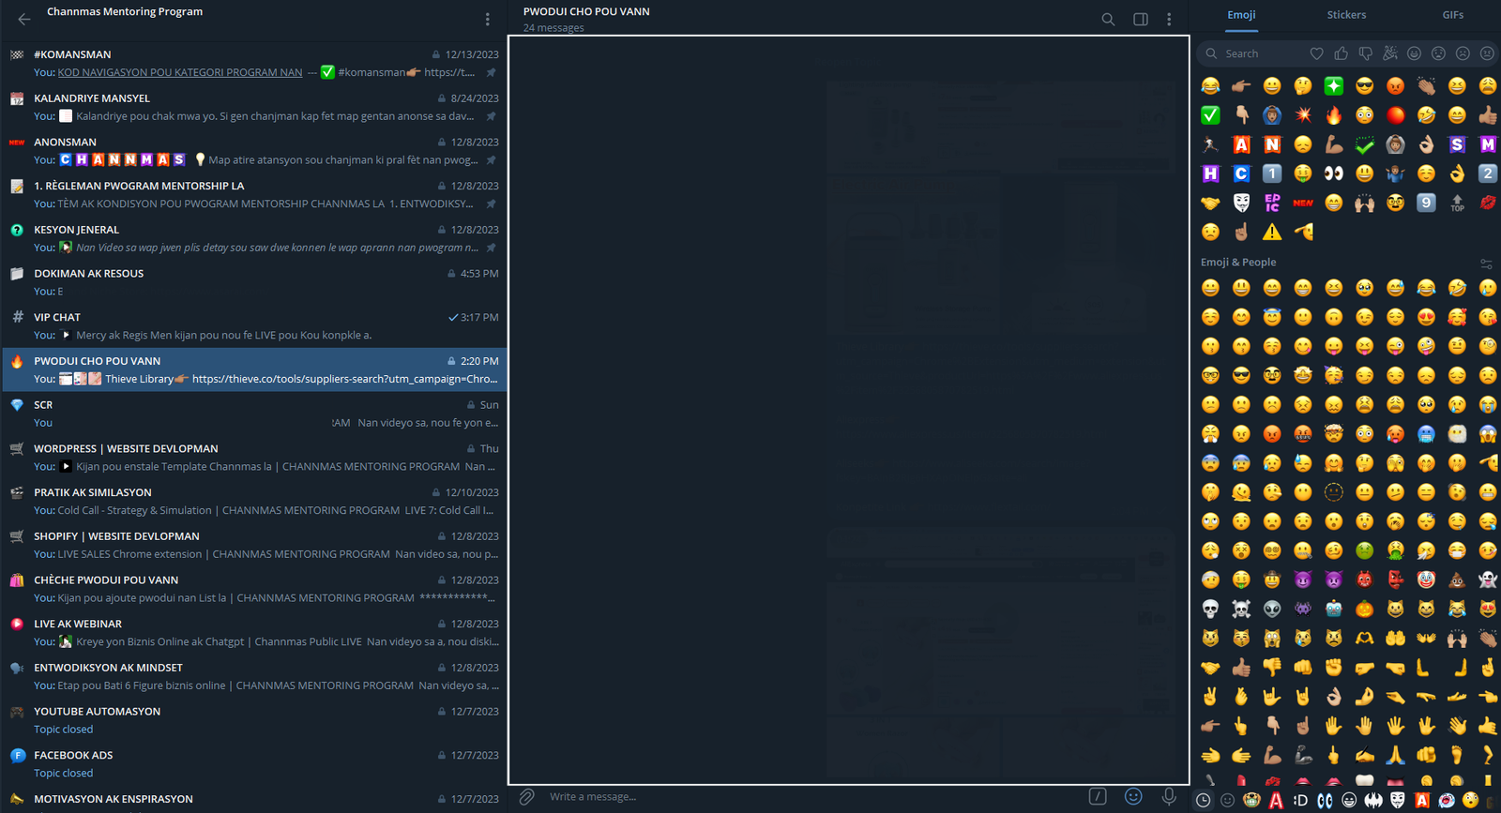1501x813 pixels.
Task: Filter emoji by the heart category icon
Action: 1317,54
